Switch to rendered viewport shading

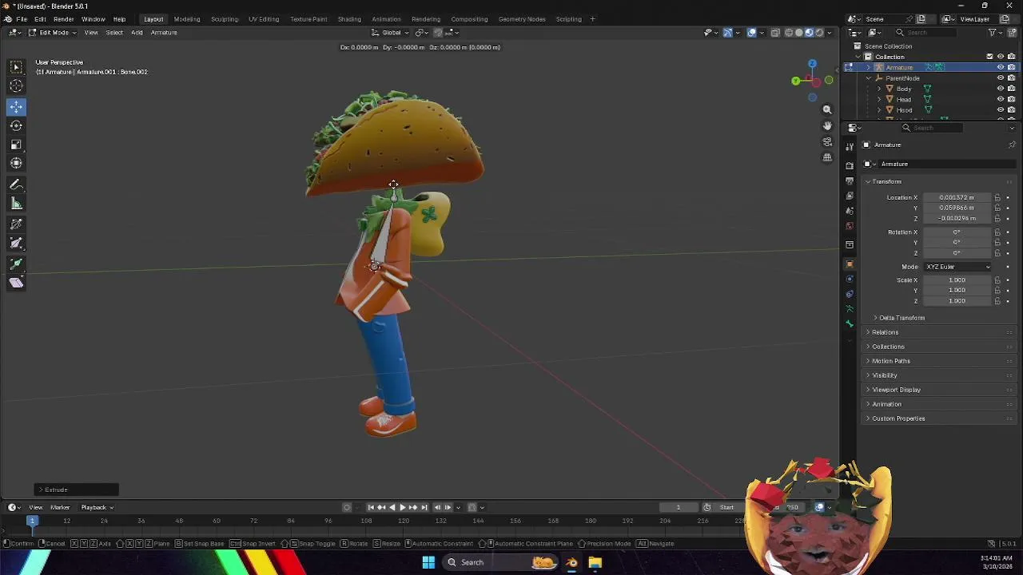[x=818, y=33]
